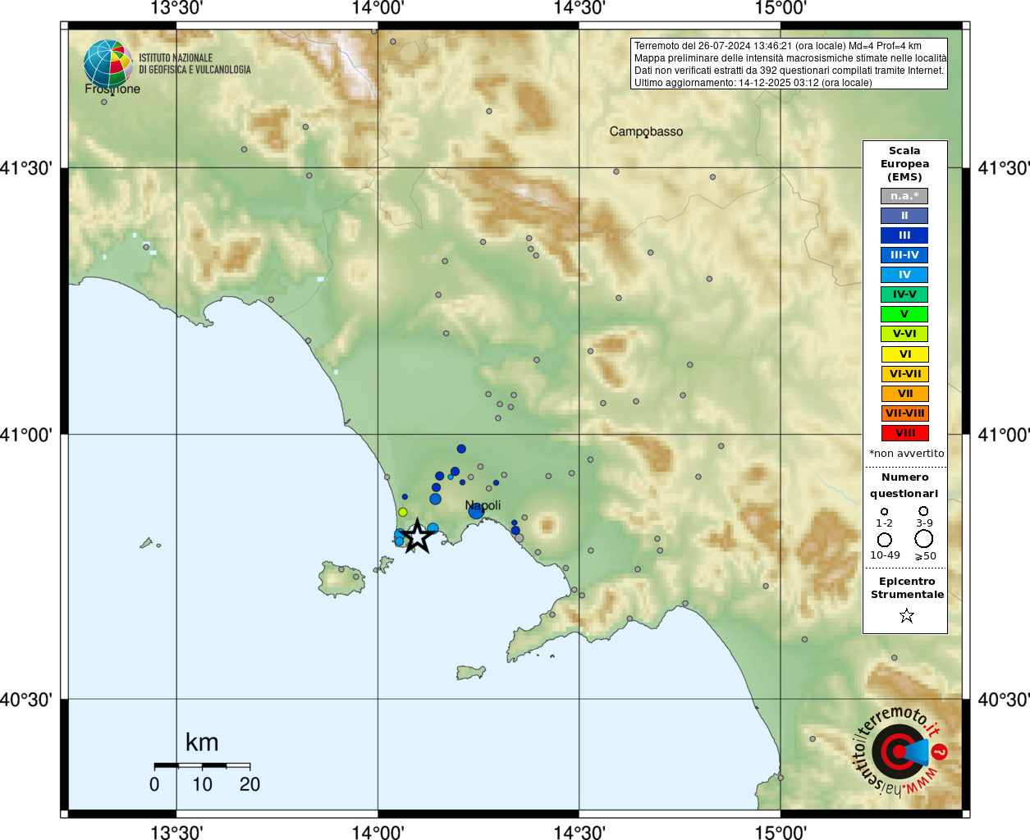
Task: Click the intensity III legend swatch
Action: [904, 235]
